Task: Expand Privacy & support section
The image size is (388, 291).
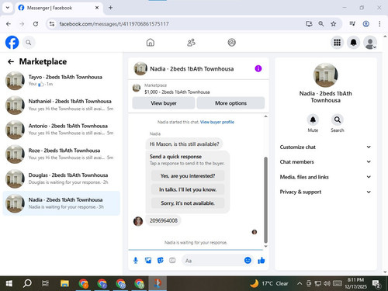Action: tap(325, 192)
